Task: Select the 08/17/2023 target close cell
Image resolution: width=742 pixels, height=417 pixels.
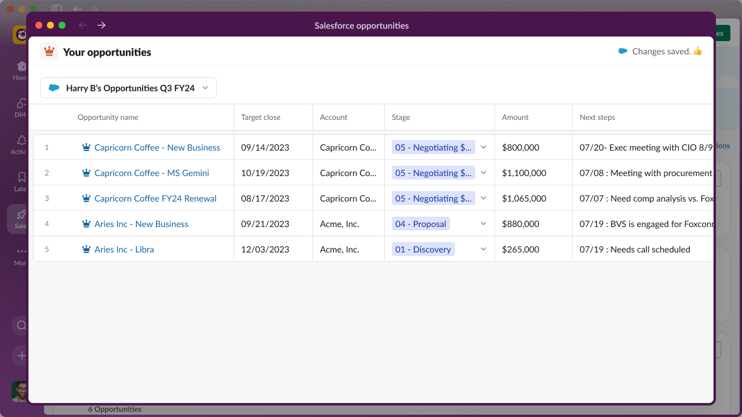Action: tap(273, 199)
